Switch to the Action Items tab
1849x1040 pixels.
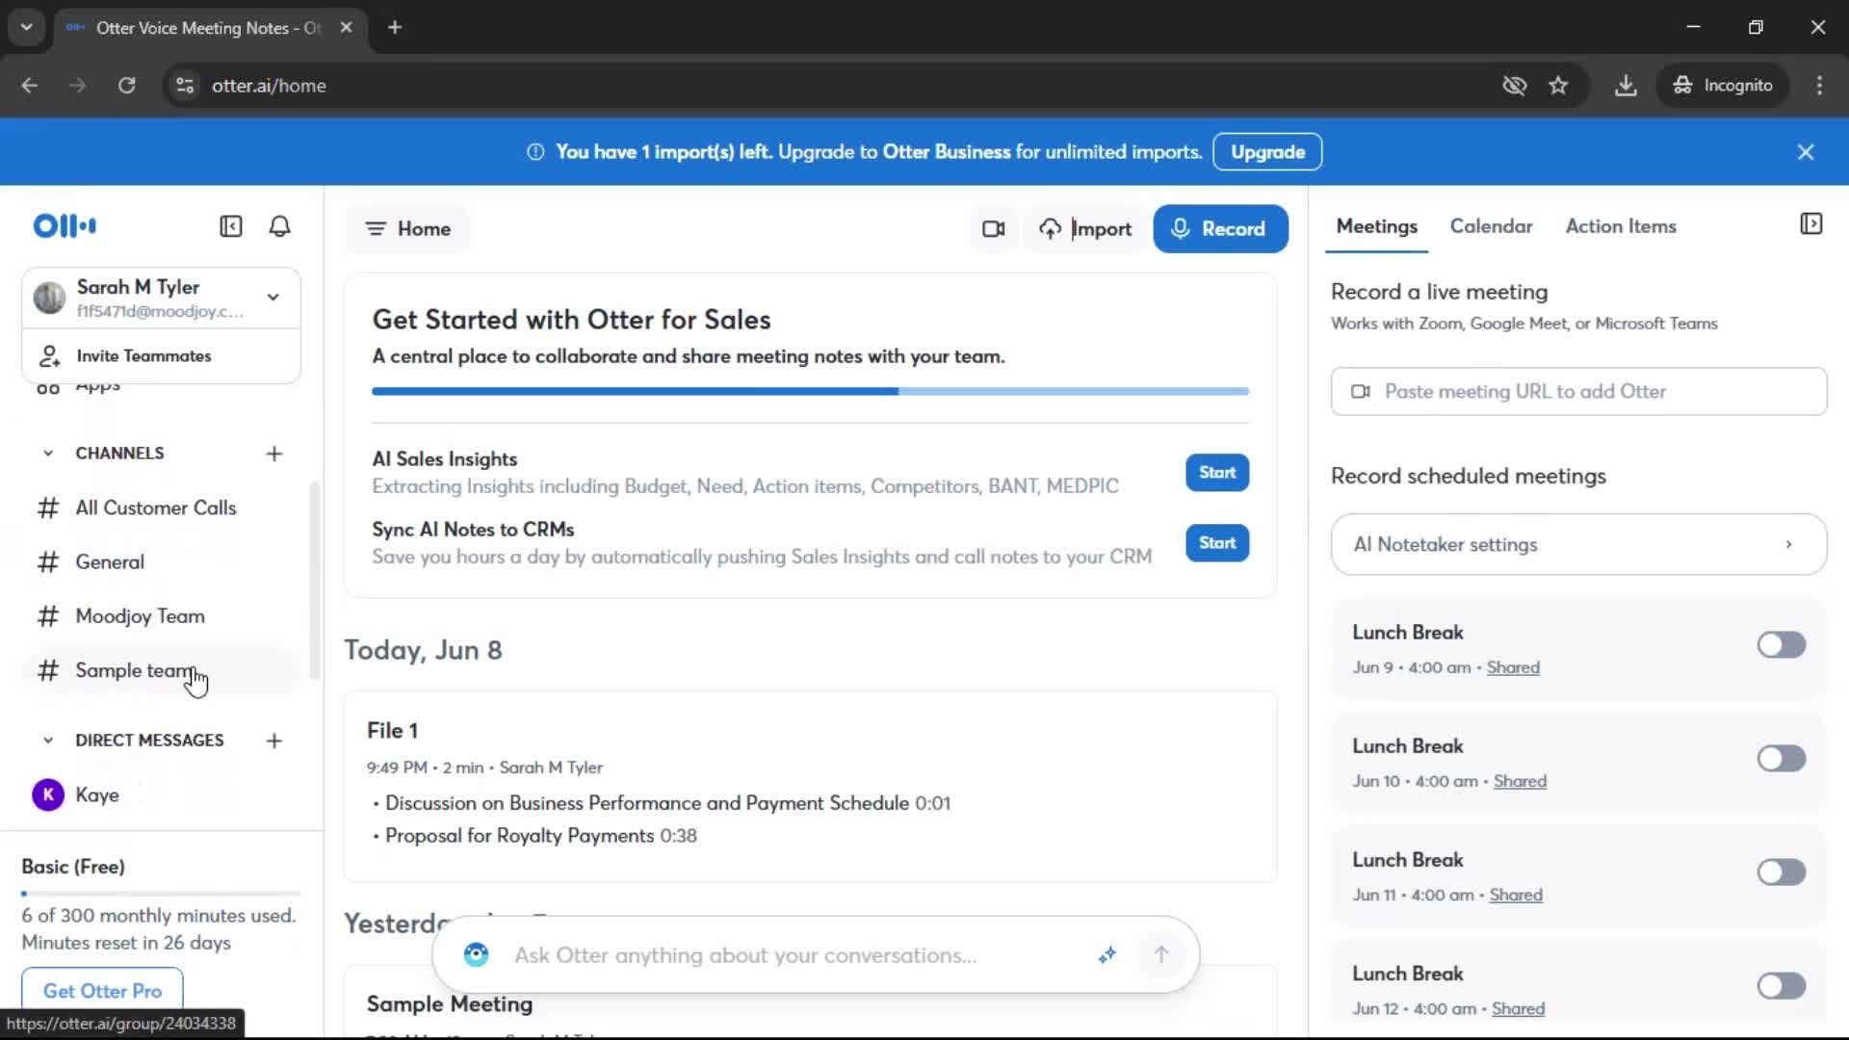coord(1621,226)
